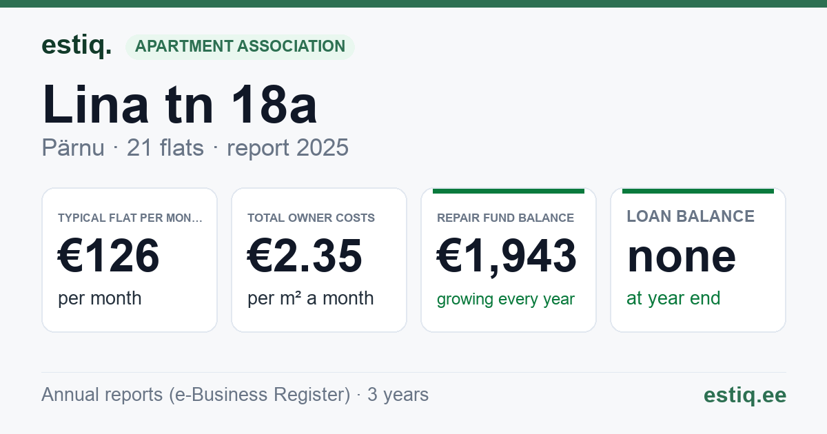Open the Total owner costs card
Screen dimensions: 827x434
[319, 260]
